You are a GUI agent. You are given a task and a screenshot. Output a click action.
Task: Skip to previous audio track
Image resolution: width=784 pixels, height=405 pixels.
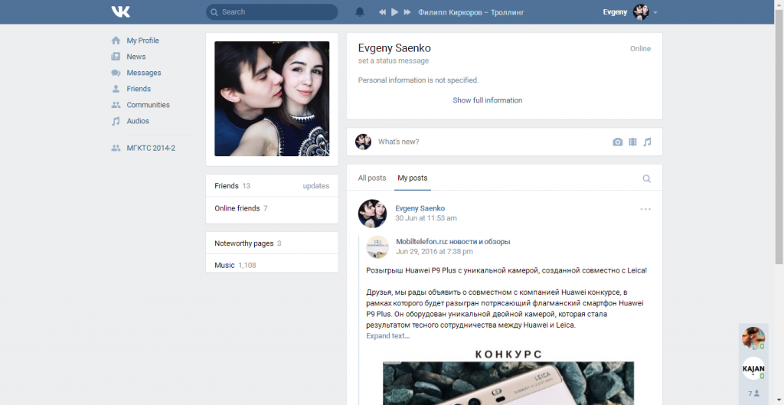[x=383, y=12]
